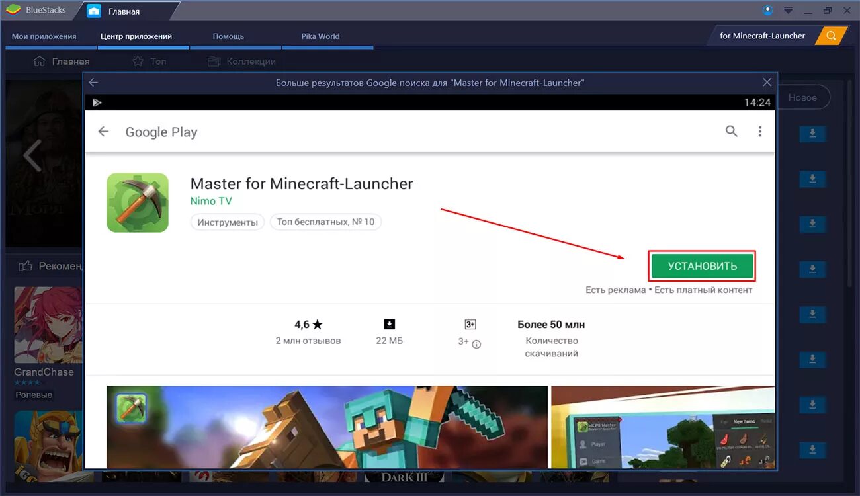Click the search field with Minecraft-Launcher text
Viewport: 860px width, 496px height.
762,36
